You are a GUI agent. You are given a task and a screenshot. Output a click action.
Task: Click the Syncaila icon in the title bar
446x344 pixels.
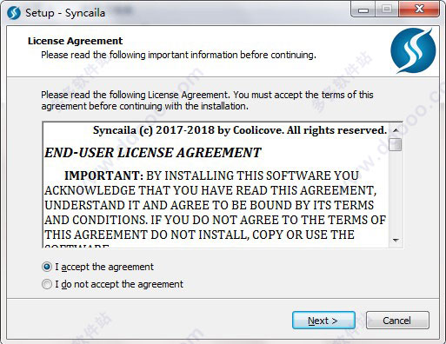click(x=14, y=13)
